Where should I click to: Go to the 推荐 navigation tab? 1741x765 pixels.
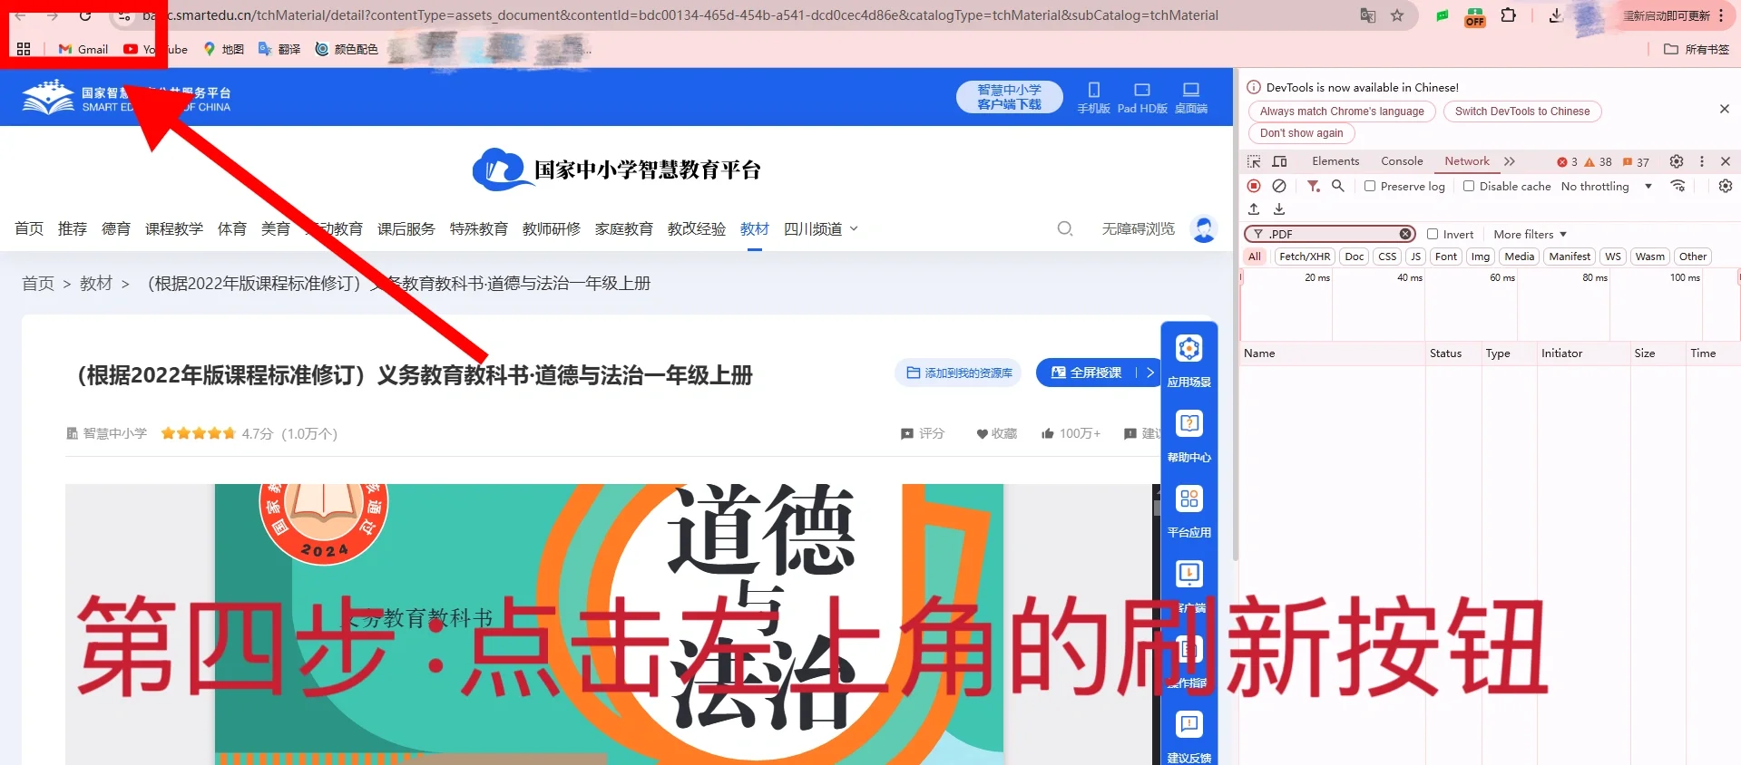tap(73, 228)
